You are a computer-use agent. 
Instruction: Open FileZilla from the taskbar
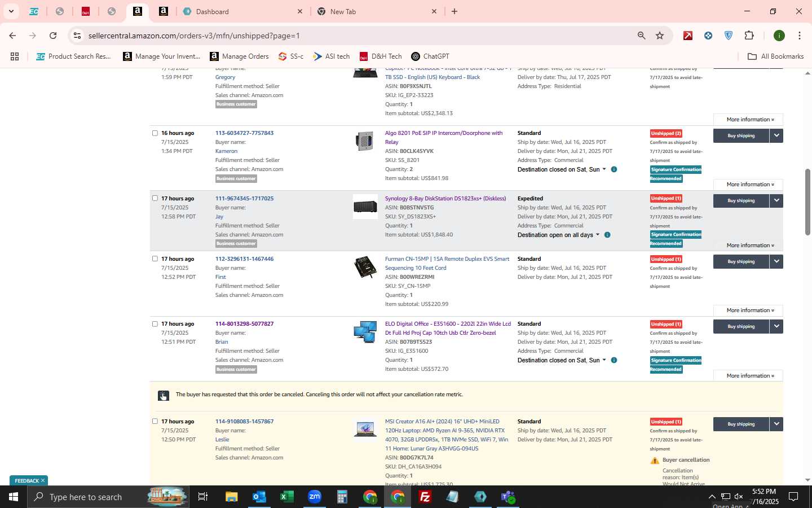[x=425, y=497]
